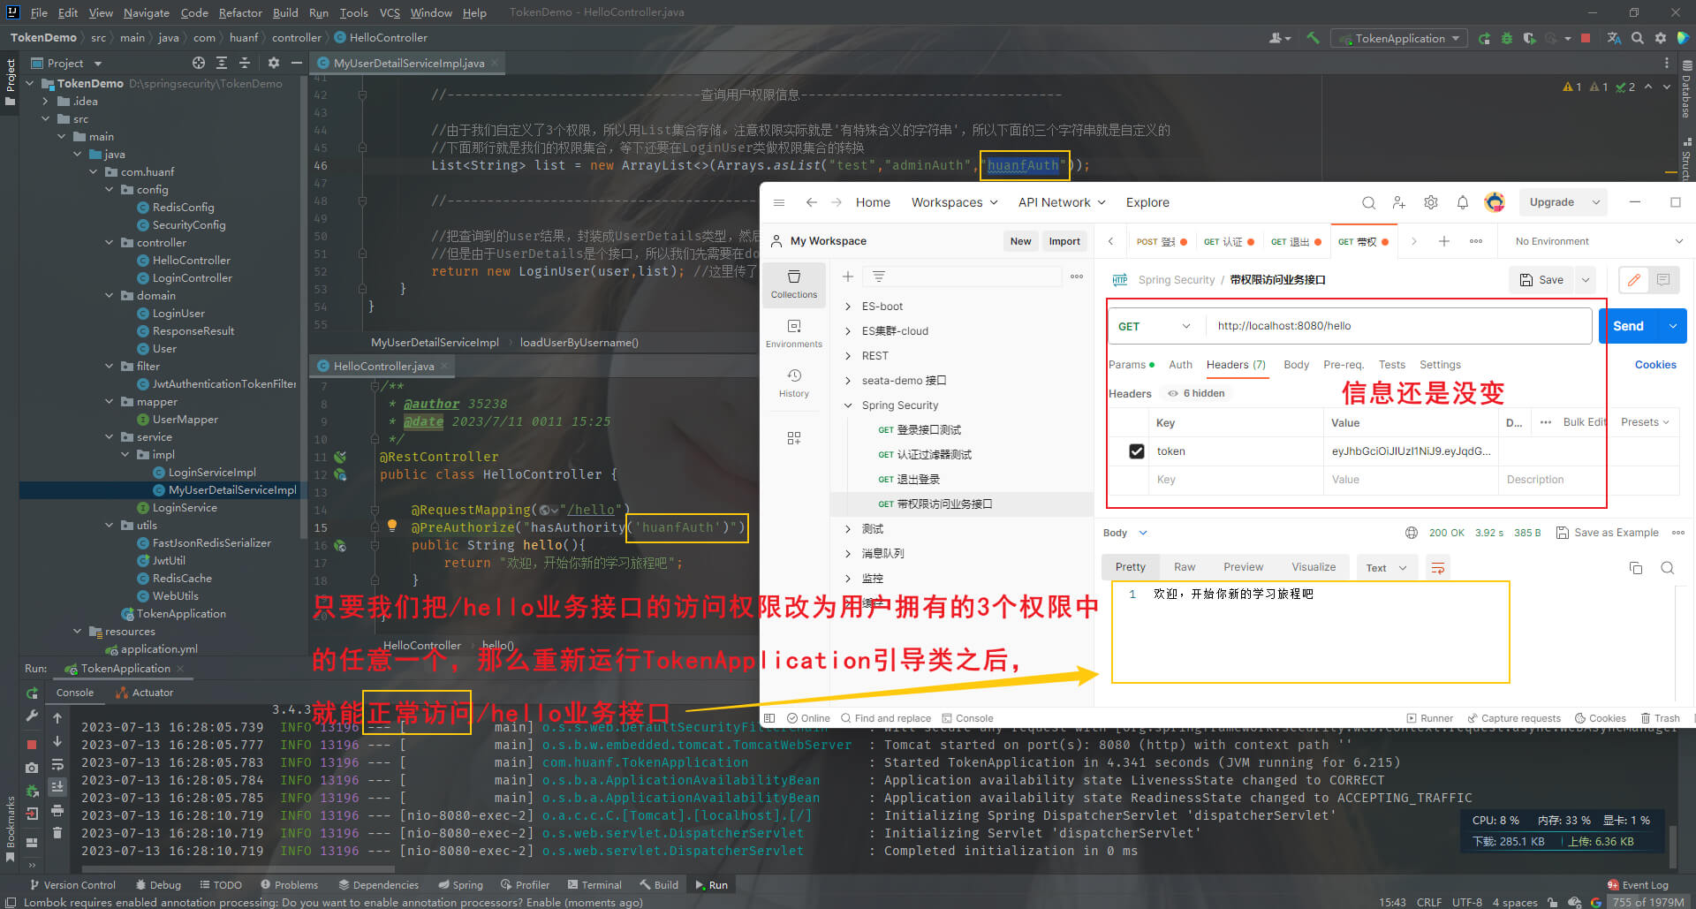
Task: Clear console with trash icon in Run panel
Action: [x=57, y=832]
